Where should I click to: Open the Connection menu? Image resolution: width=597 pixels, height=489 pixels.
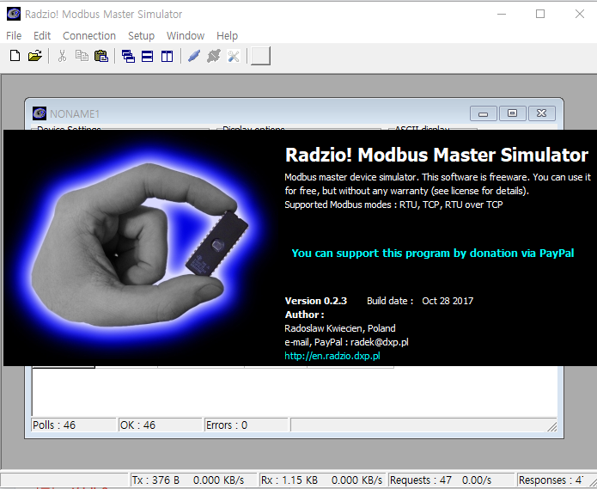click(89, 36)
